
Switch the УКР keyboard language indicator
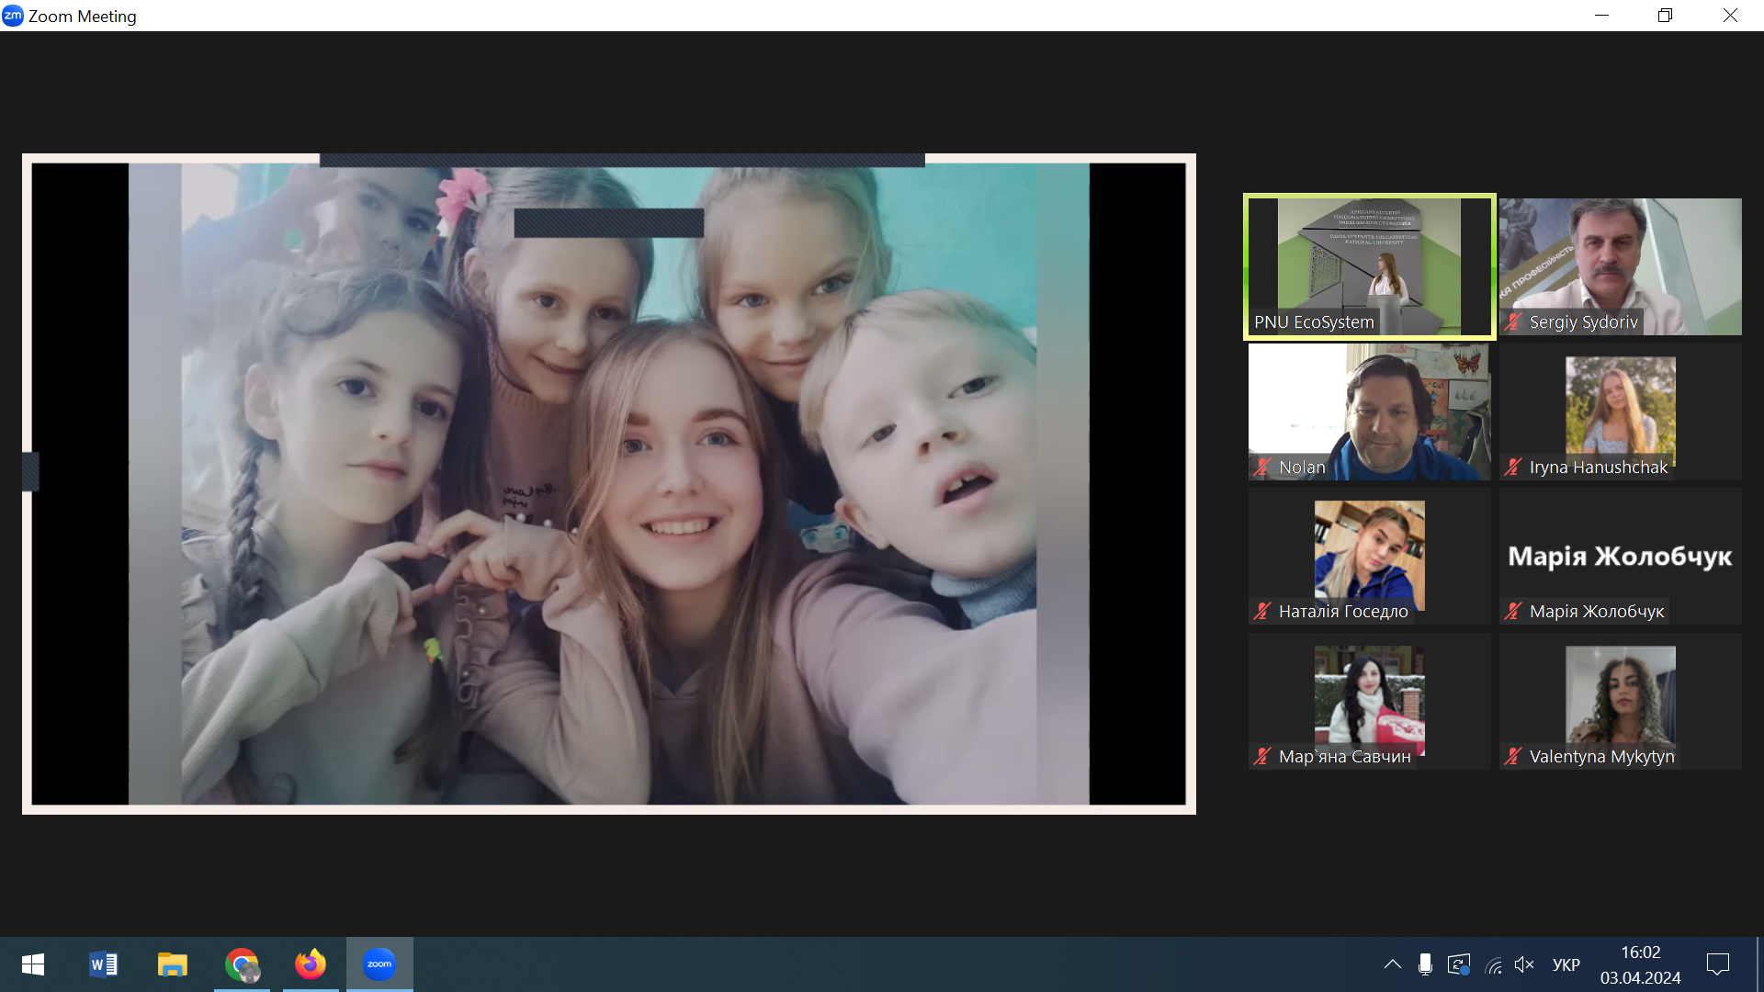coord(1566,964)
